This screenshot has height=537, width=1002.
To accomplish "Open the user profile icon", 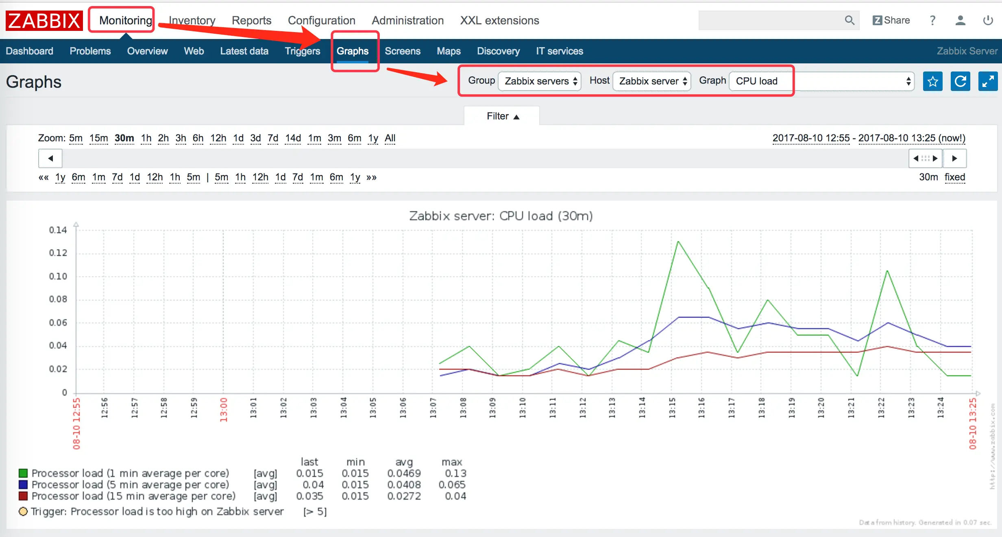I will point(960,20).
